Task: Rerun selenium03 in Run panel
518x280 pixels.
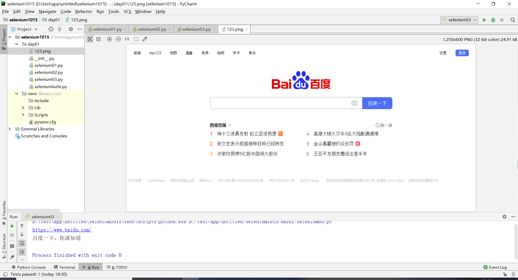Action: tap(12, 226)
